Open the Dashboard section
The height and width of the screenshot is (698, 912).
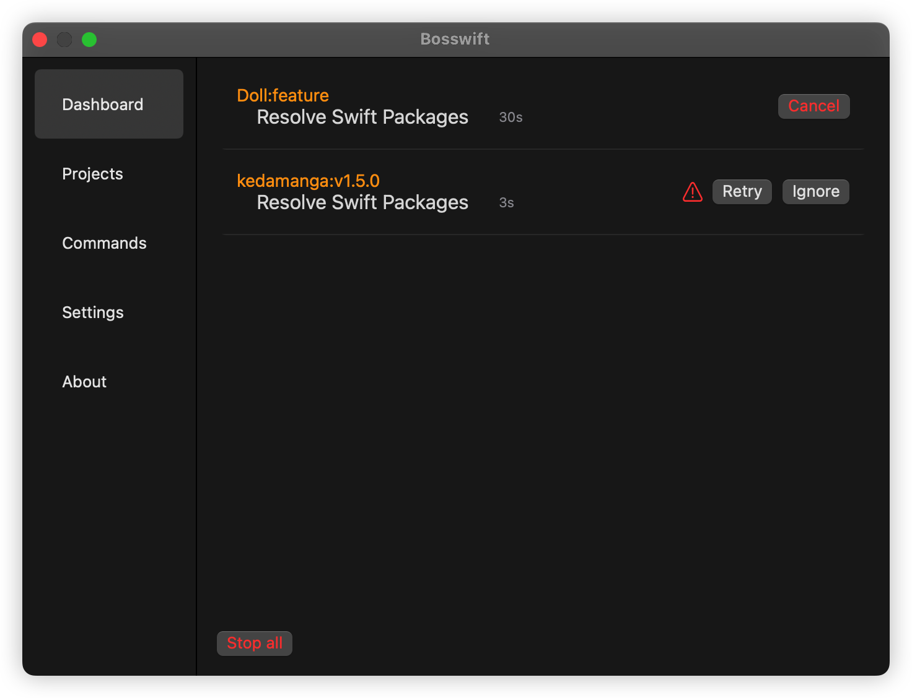pos(109,104)
